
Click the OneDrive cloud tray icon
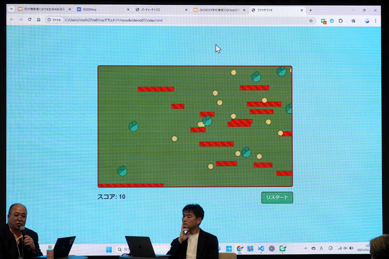314,248
